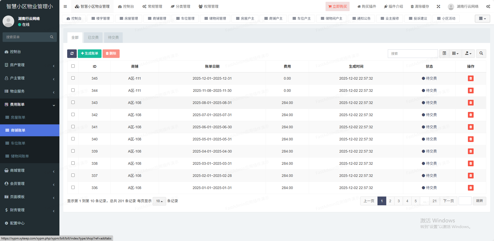494x241 pixels.
Task: Go to the 下一页 pagination link
Action: (448, 201)
